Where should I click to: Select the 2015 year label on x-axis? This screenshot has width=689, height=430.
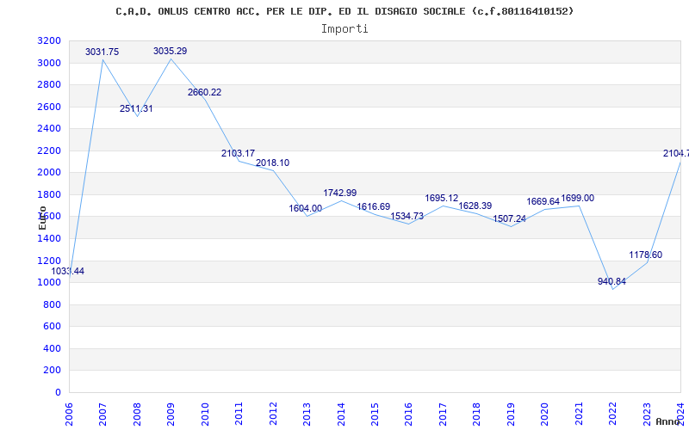[375, 411]
